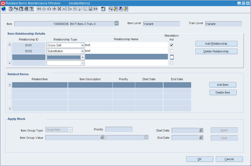Click the Apply button
This screenshot has height=166, width=251.
pyautogui.click(x=224, y=130)
